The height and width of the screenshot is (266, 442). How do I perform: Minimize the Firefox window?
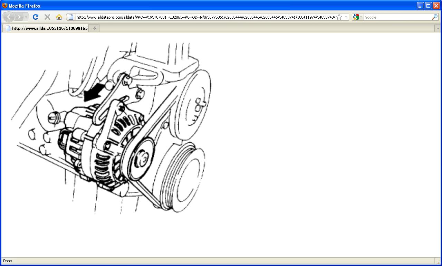(x=420, y=6)
